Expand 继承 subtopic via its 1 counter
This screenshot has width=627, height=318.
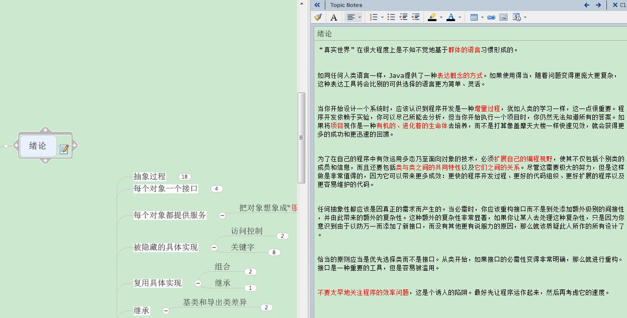(x=250, y=288)
